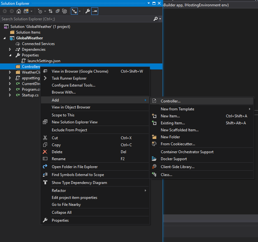Click the Copy icon in the context menu
258x242 pixels.
(45, 145)
